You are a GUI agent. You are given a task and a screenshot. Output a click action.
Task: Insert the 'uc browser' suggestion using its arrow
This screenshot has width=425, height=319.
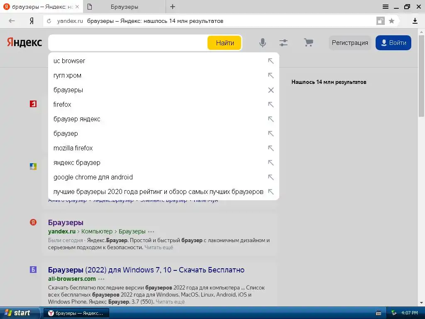point(271,61)
